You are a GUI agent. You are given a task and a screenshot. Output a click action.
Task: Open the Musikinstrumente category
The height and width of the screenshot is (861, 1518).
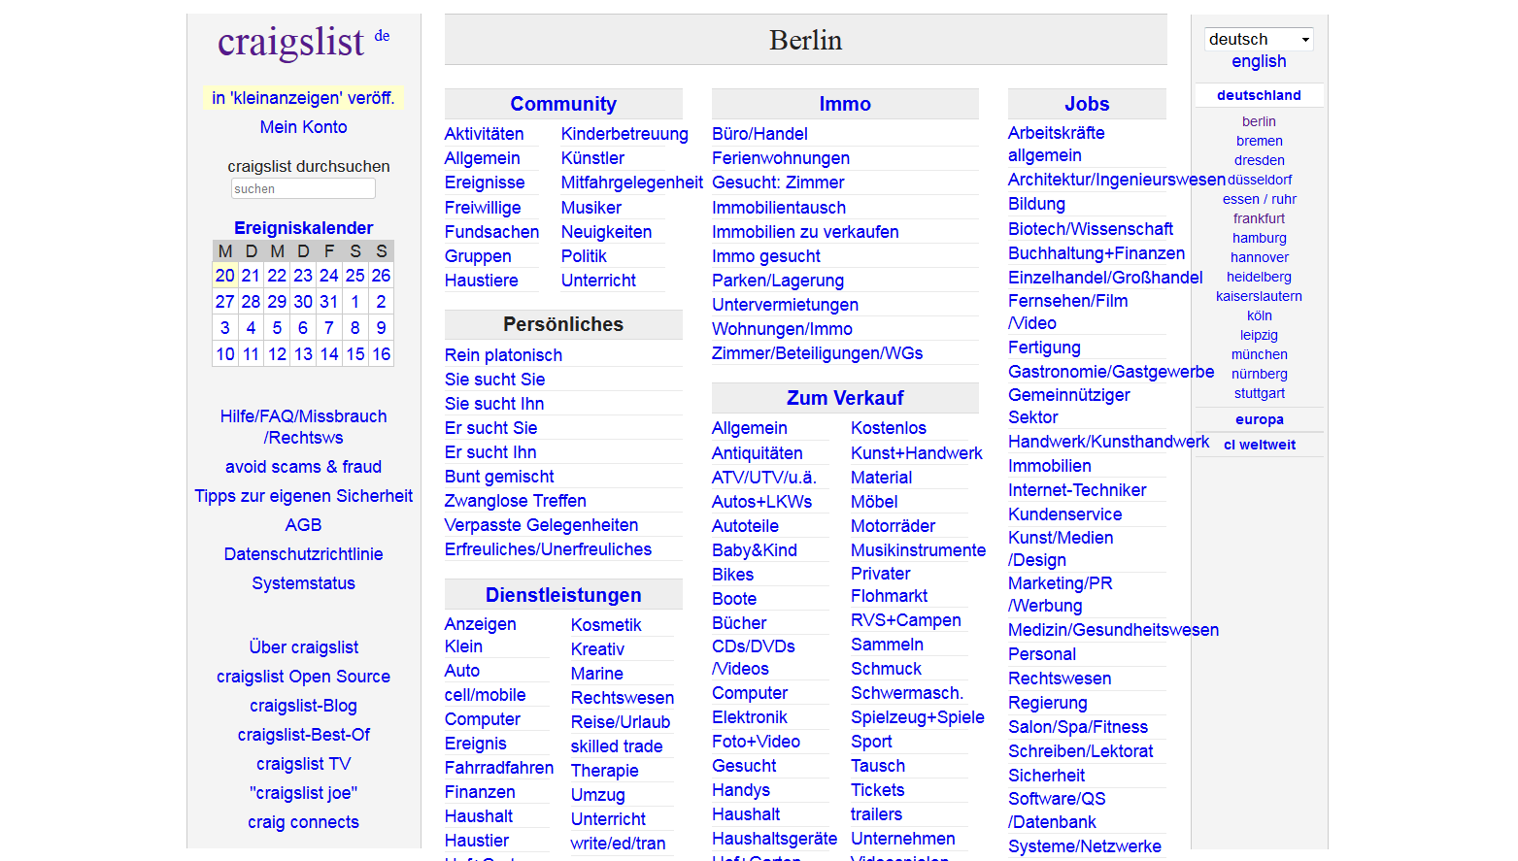tap(919, 550)
